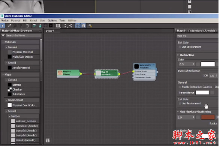Collapse the Maps group
Viewport: 220px width, 147px height.
3,75
